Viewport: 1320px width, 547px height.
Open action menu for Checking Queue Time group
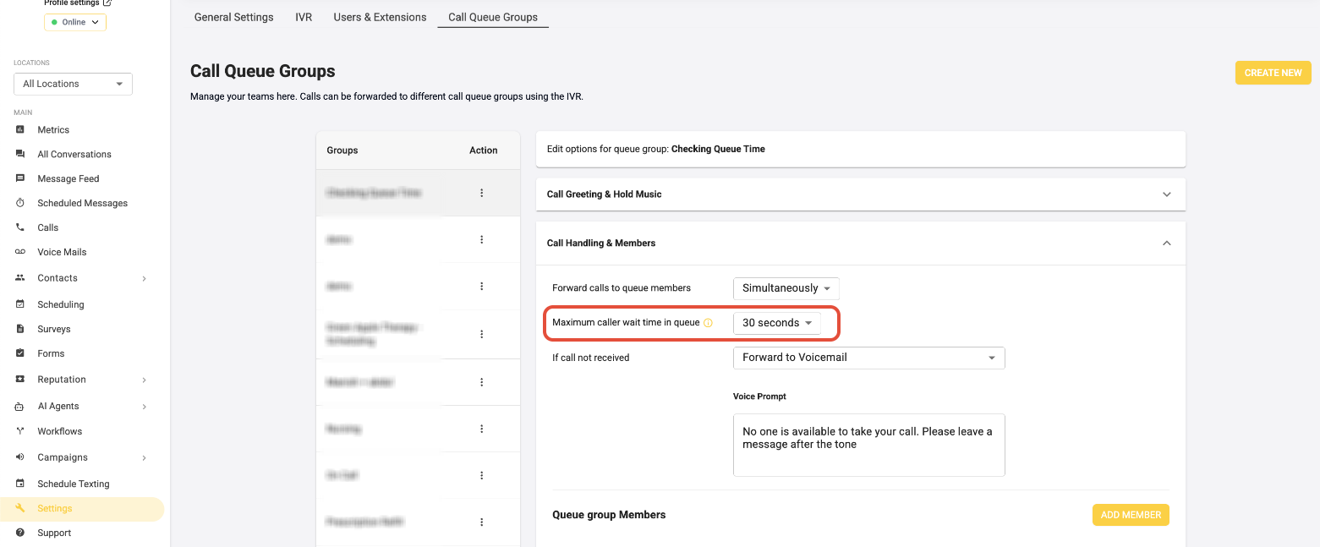point(482,193)
